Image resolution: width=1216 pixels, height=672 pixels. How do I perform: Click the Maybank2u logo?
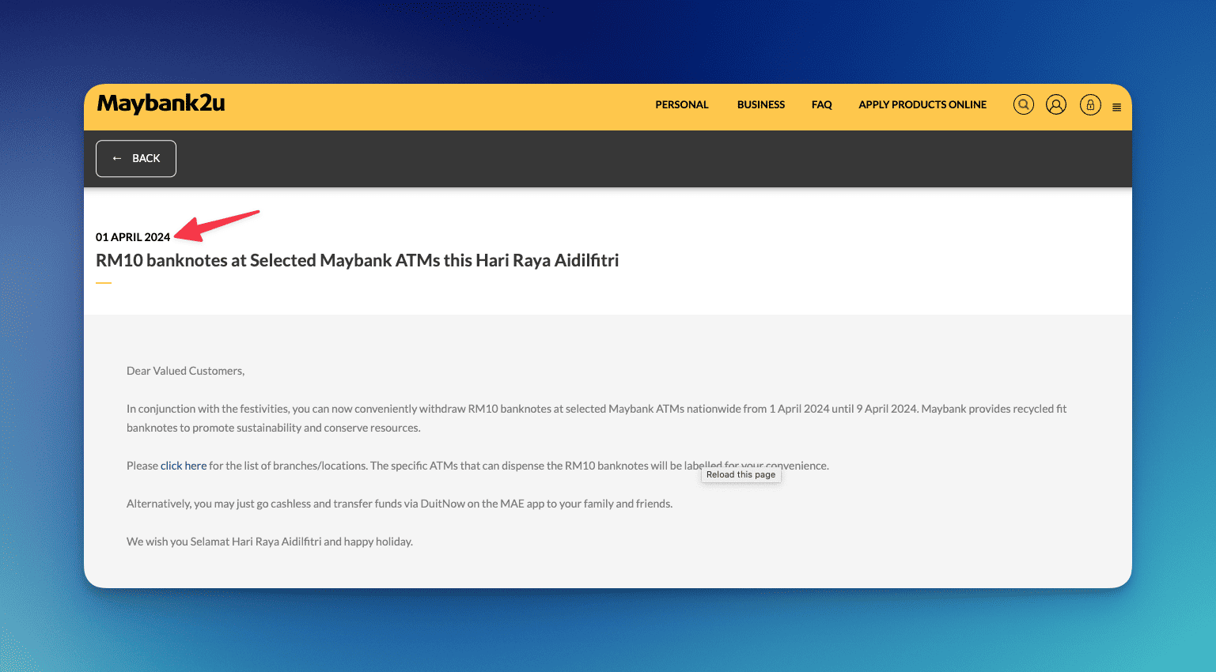pyautogui.click(x=161, y=104)
